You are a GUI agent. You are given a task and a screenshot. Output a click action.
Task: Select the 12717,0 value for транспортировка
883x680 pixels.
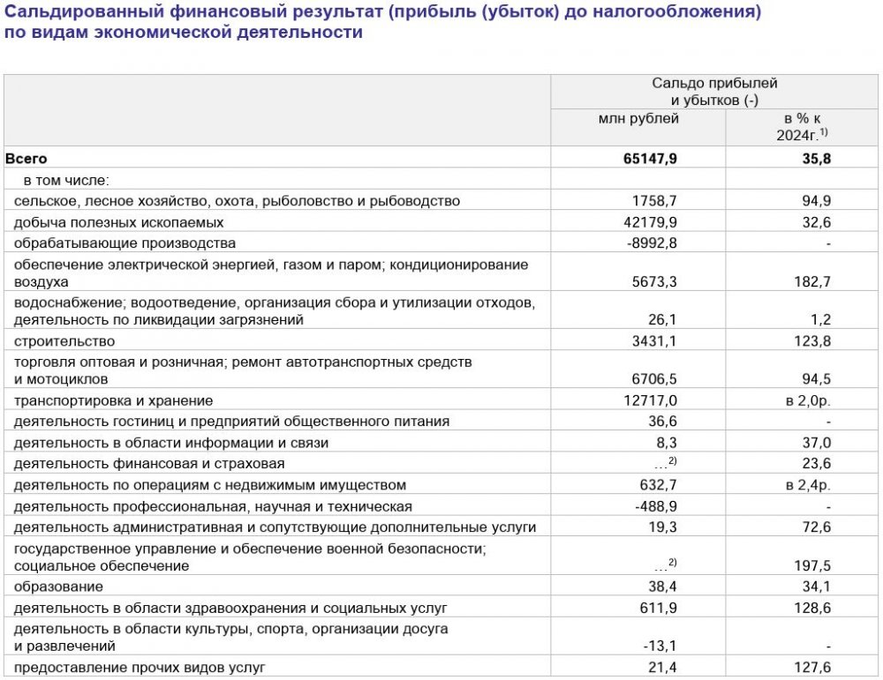pos(652,400)
